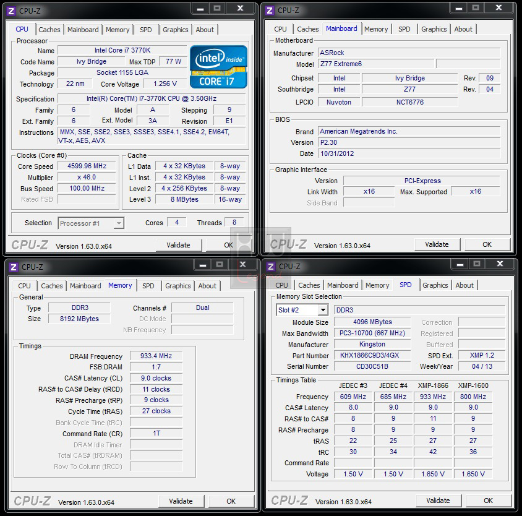Image resolution: width=522 pixels, height=516 pixels.
Task: Click the serial number CD30C51B
Action: point(372,366)
